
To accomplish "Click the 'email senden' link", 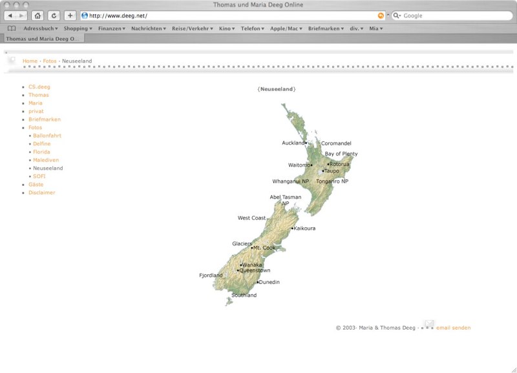I will point(453,328).
